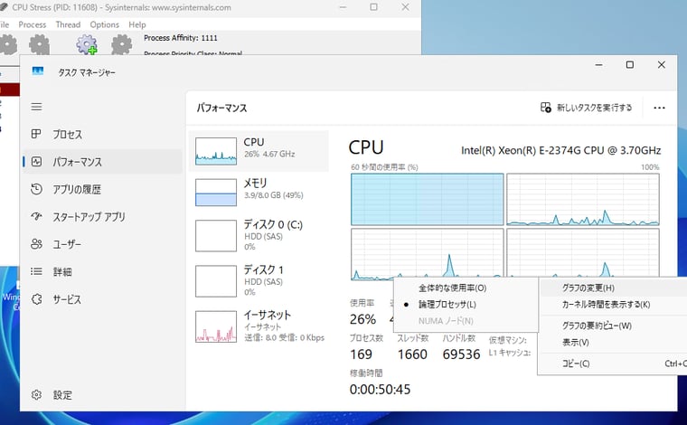Maximize the Task Manager window
Screen dimensions: 687x425
(630, 65)
